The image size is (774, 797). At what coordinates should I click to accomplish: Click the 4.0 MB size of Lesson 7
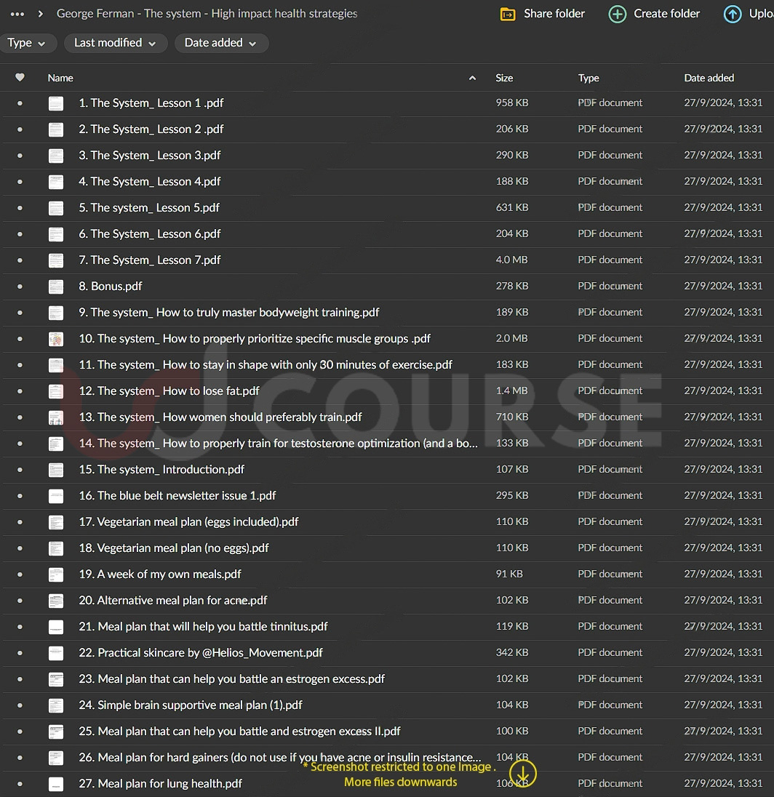(x=511, y=260)
